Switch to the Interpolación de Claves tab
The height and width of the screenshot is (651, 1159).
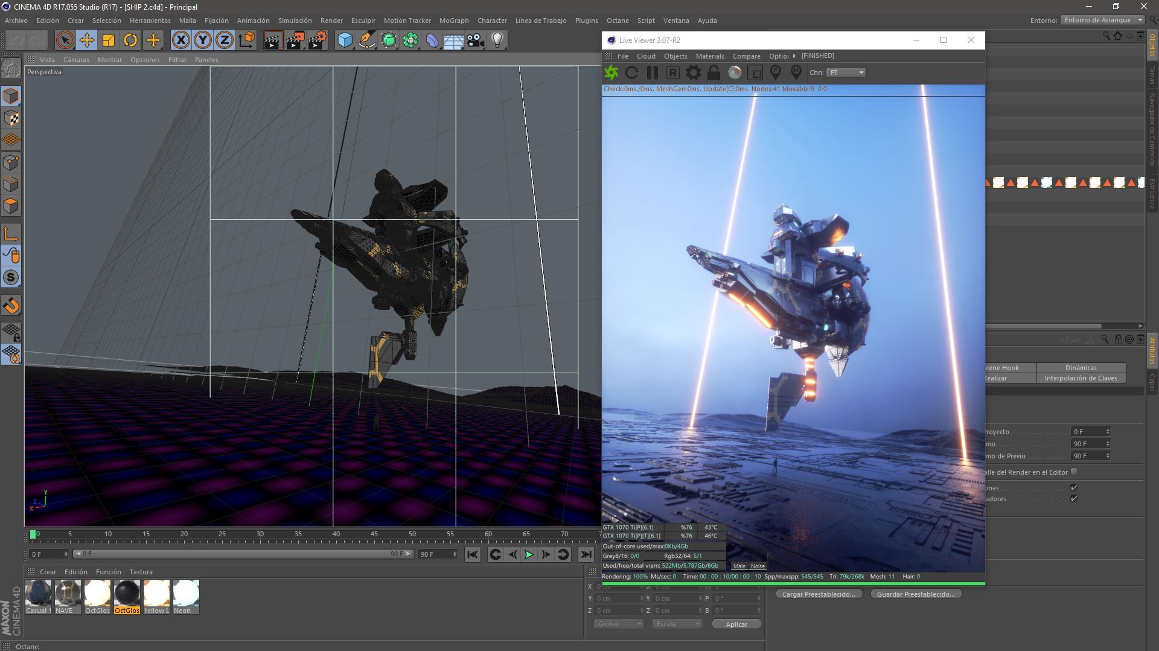point(1081,378)
